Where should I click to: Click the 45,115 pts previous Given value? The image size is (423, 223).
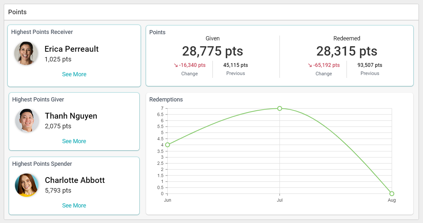[235, 65]
